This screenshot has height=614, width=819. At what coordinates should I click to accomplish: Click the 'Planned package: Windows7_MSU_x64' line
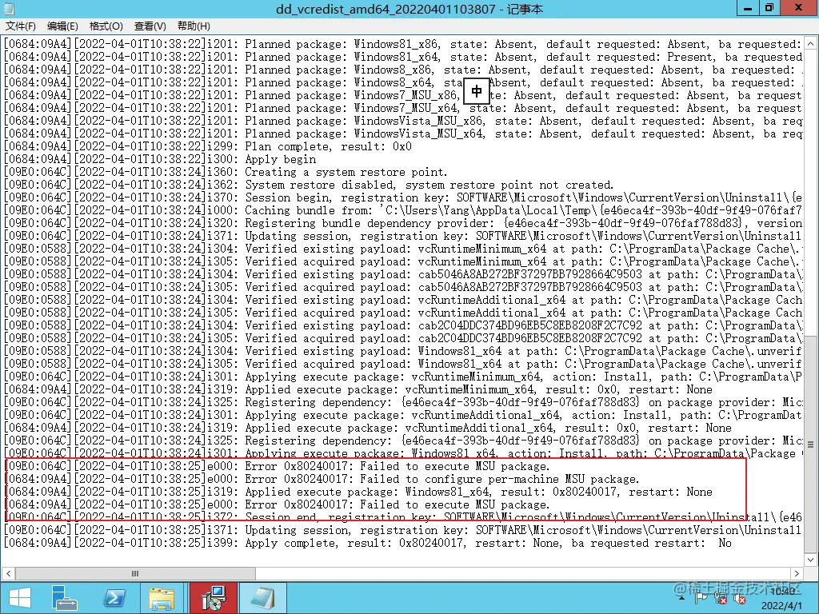[403, 109]
